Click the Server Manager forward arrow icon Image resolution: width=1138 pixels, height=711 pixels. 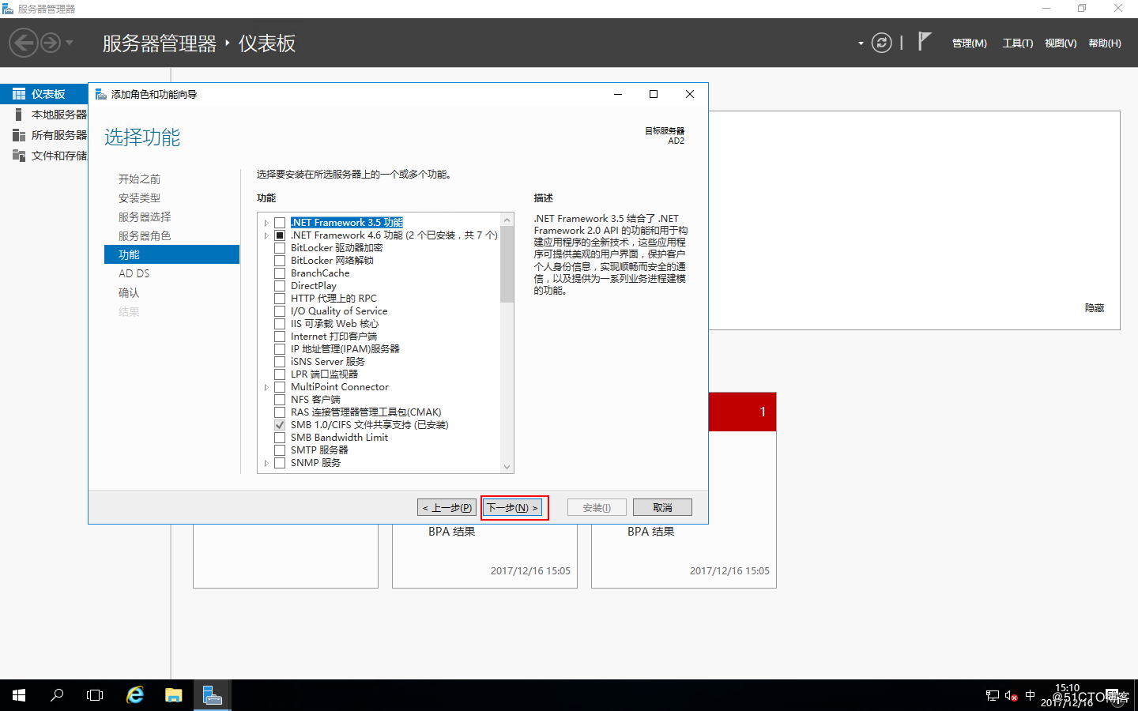pyautogui.click(x=51, y=43)
